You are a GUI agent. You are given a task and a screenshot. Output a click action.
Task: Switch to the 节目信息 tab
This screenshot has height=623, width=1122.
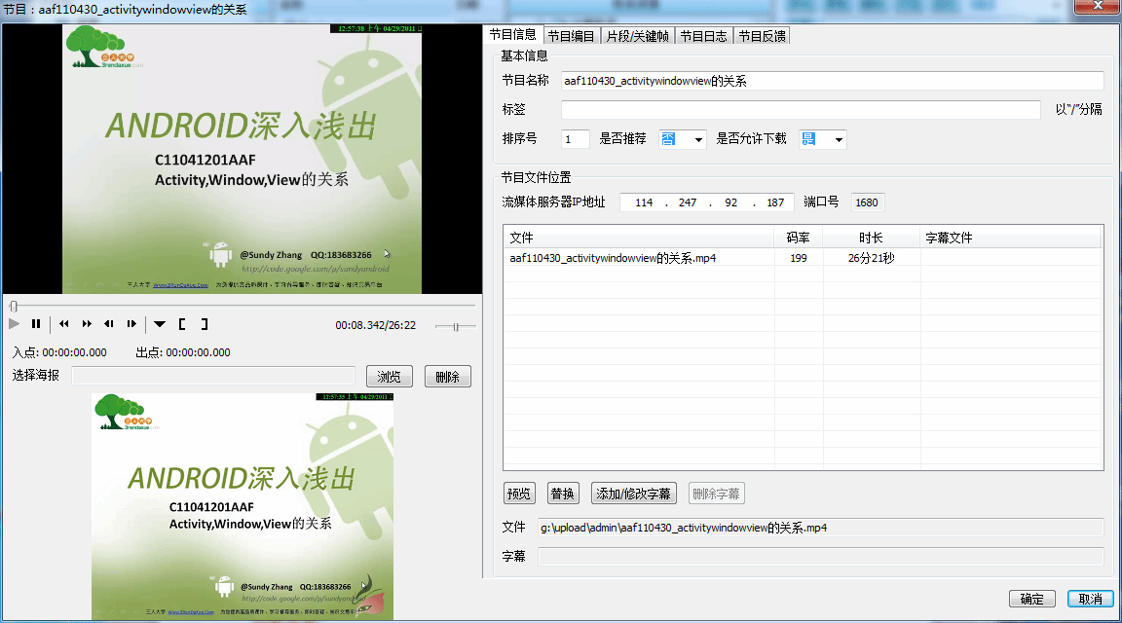[512, 34]
